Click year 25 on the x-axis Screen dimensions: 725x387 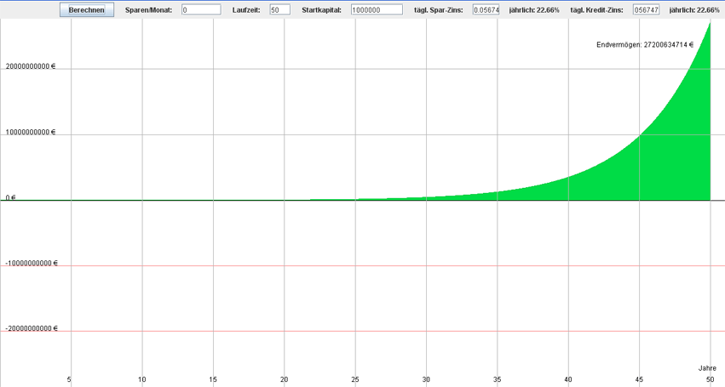tap(355, 379)
